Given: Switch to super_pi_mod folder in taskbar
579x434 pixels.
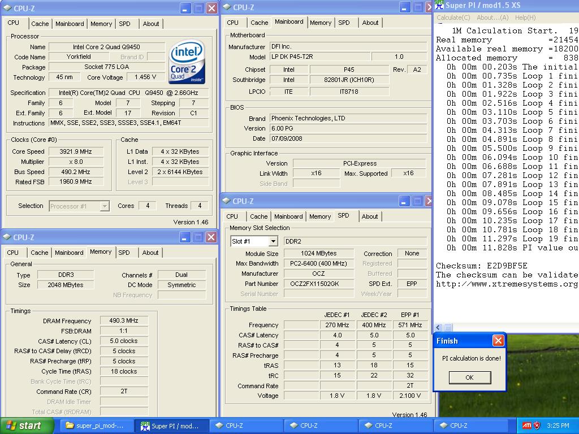Looking at the screenshot, I should pos(96,426).
